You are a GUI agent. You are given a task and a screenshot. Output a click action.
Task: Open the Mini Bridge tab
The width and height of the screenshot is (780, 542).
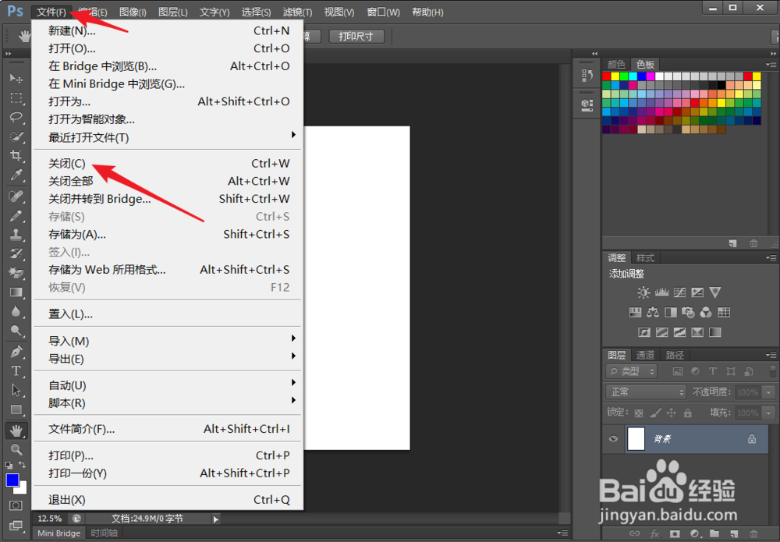(x=58, y=533)
